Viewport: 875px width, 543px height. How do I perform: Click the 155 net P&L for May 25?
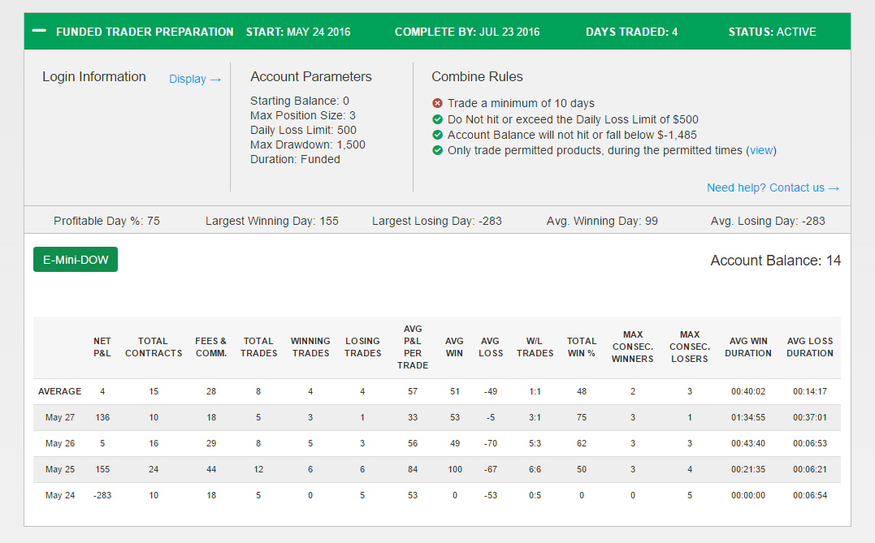102,469
